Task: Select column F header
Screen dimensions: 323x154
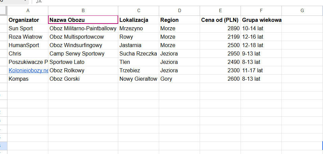Action: tap(261, 10)
